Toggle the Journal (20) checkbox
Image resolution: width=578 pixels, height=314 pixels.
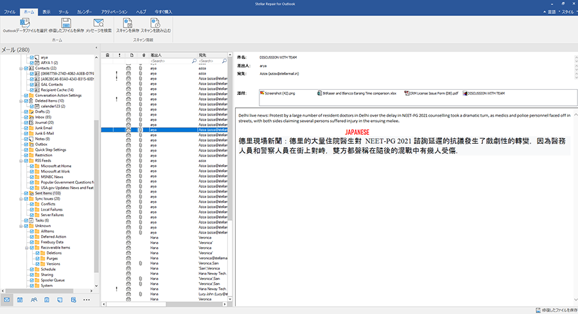click(x=26, y=123)
